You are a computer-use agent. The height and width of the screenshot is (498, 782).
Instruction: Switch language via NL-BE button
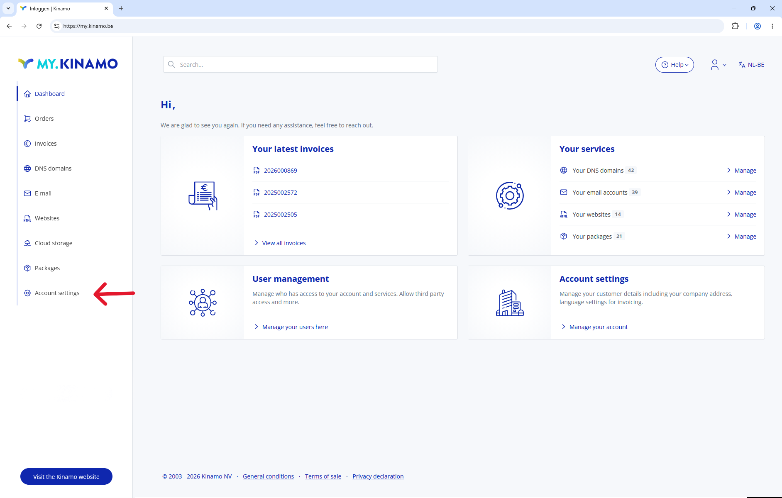[751, 65]
